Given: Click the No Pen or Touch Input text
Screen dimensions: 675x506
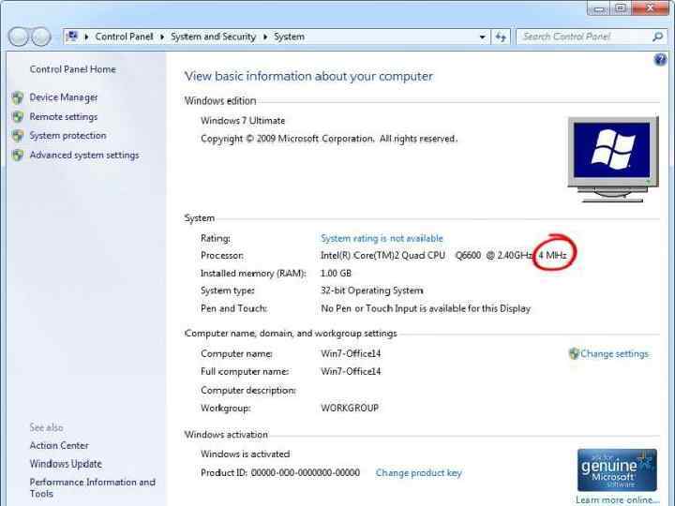Looking at the screenshot, I should coord(426,308).
